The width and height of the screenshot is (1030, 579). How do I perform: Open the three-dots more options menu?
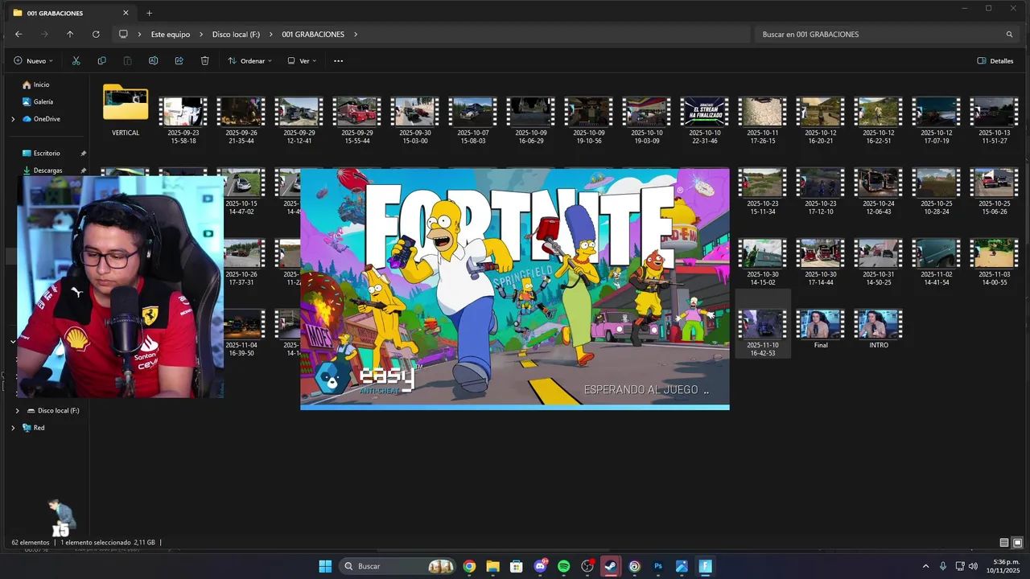point(338,61)
